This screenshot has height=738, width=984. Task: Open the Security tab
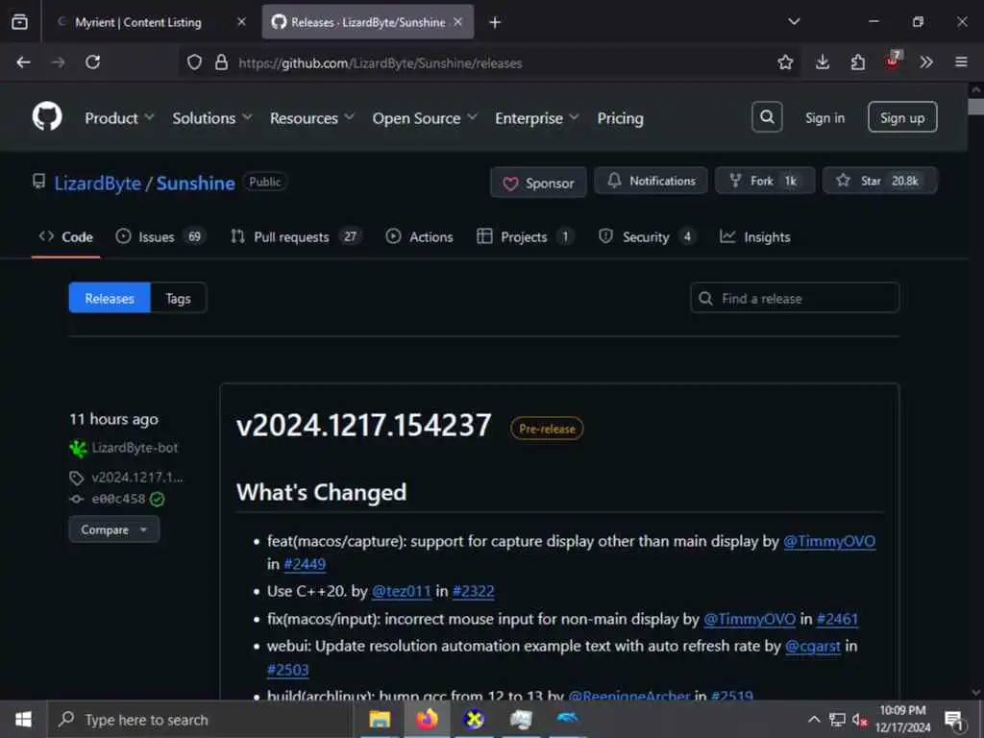647,237
